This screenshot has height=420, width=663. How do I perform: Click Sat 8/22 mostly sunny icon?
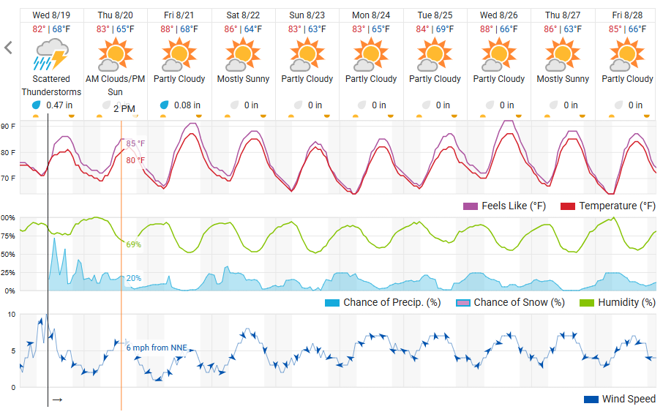243,54
